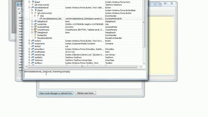Expand the CreateParams node
This screenshot has height=117, width=208.
coord(32,30)
